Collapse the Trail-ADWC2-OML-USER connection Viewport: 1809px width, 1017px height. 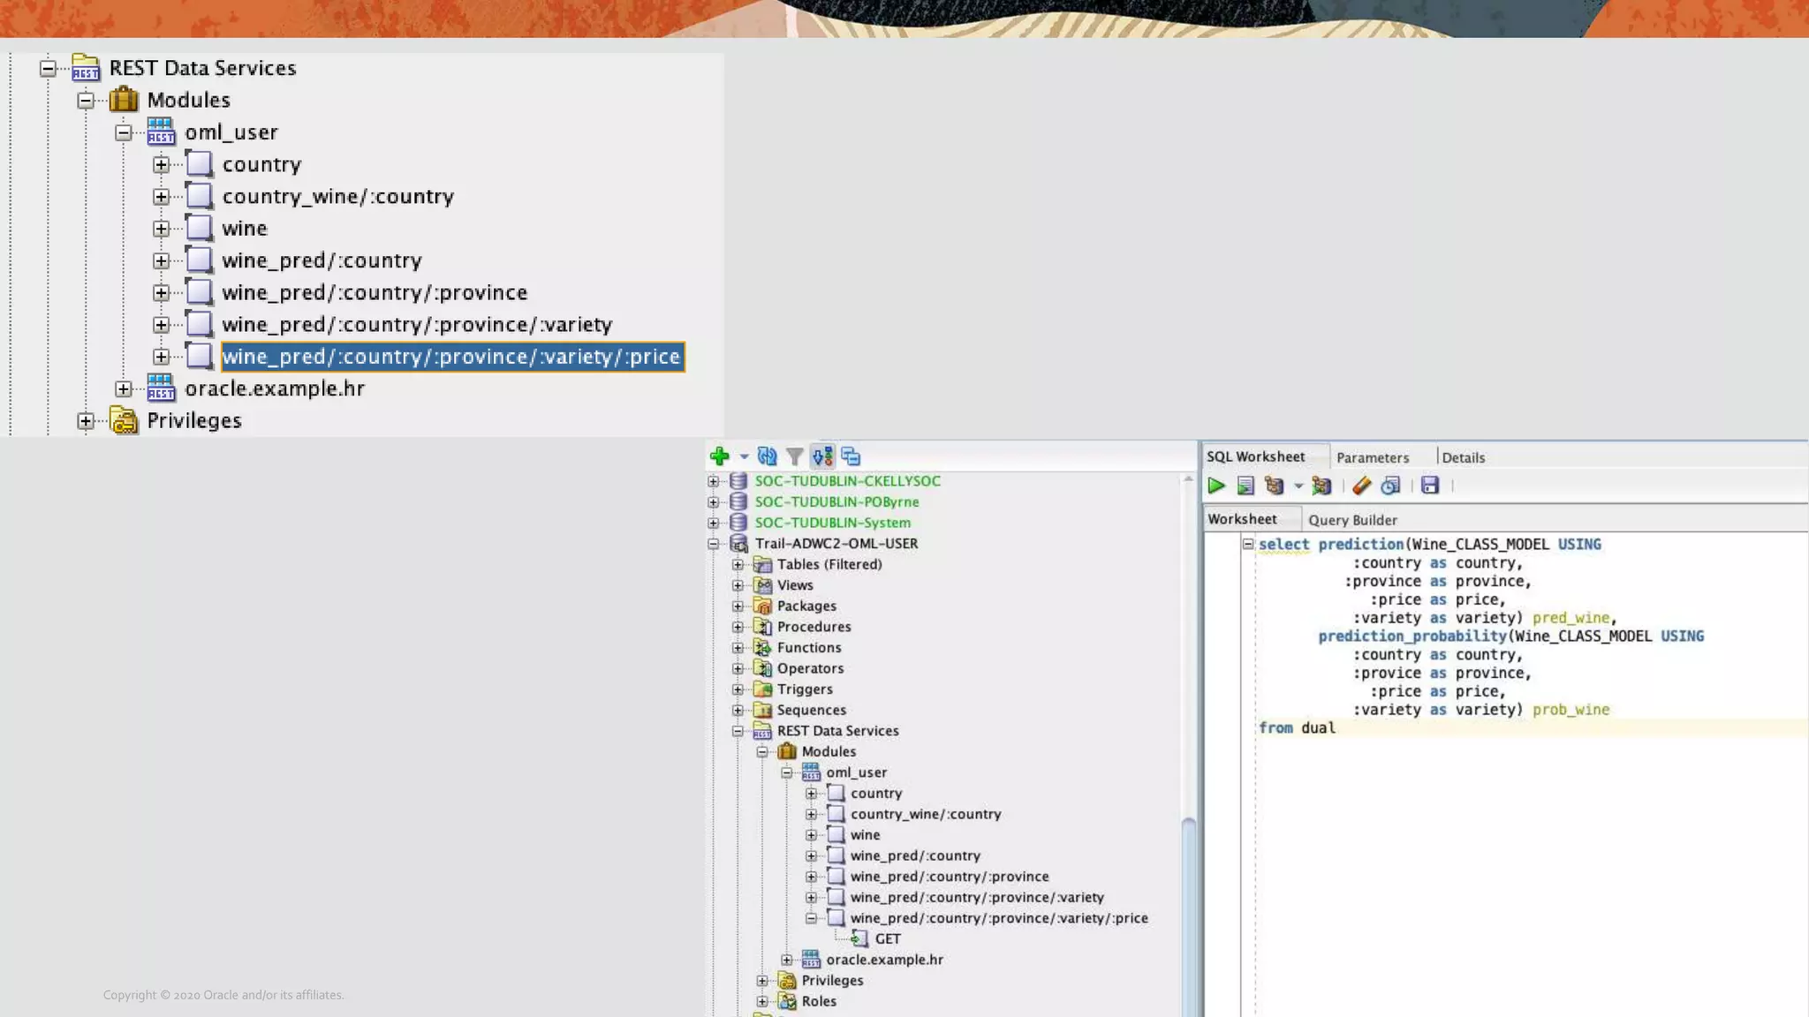714,544
